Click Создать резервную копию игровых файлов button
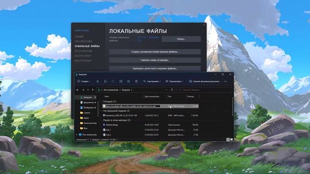The image size is (310, 174). pyautogui.click(x=155, y=52)
